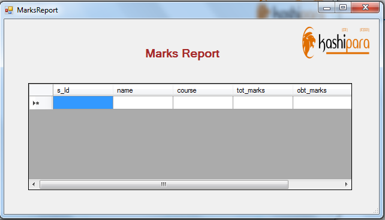The height and width of the screenshot is (220, 385).
Task: Select the grid's top-left select-all corner
Action: pyautogui.click(x=41, y=90)
